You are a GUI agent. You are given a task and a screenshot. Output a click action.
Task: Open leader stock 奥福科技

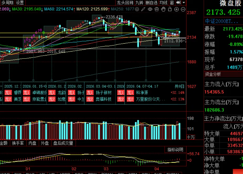click(104, 99)
